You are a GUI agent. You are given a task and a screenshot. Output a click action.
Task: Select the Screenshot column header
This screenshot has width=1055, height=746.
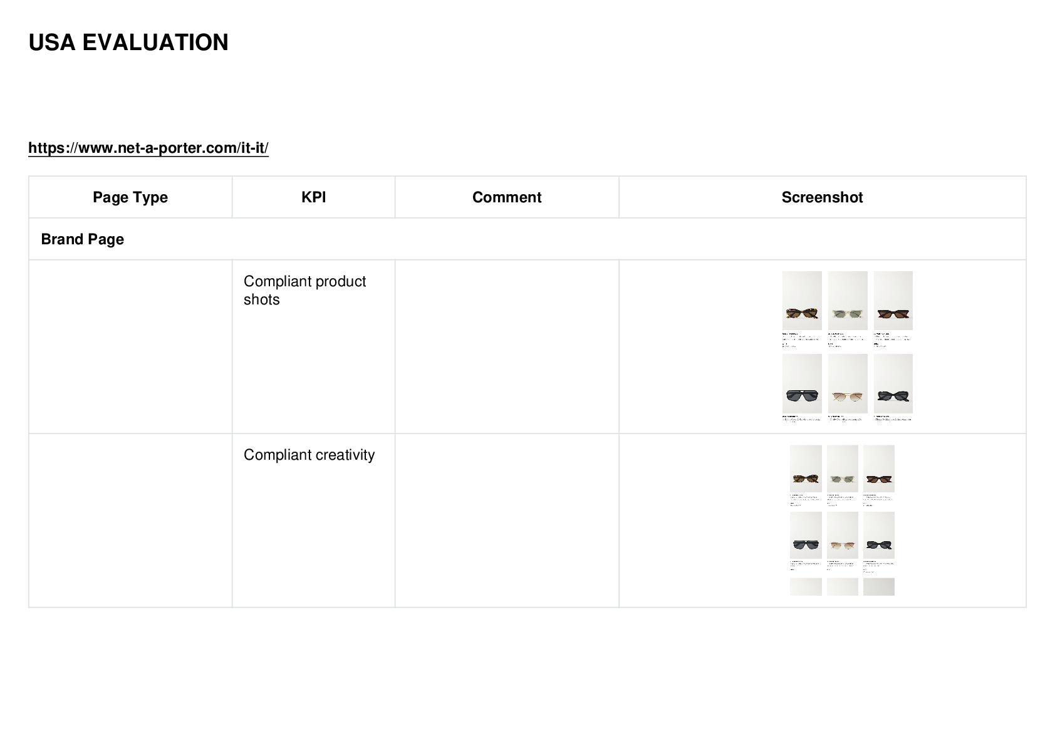tap(822, 197)
